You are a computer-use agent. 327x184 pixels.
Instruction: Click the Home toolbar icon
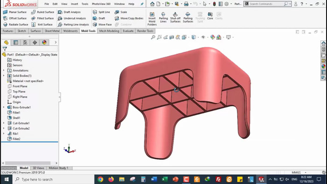(152, 4)
